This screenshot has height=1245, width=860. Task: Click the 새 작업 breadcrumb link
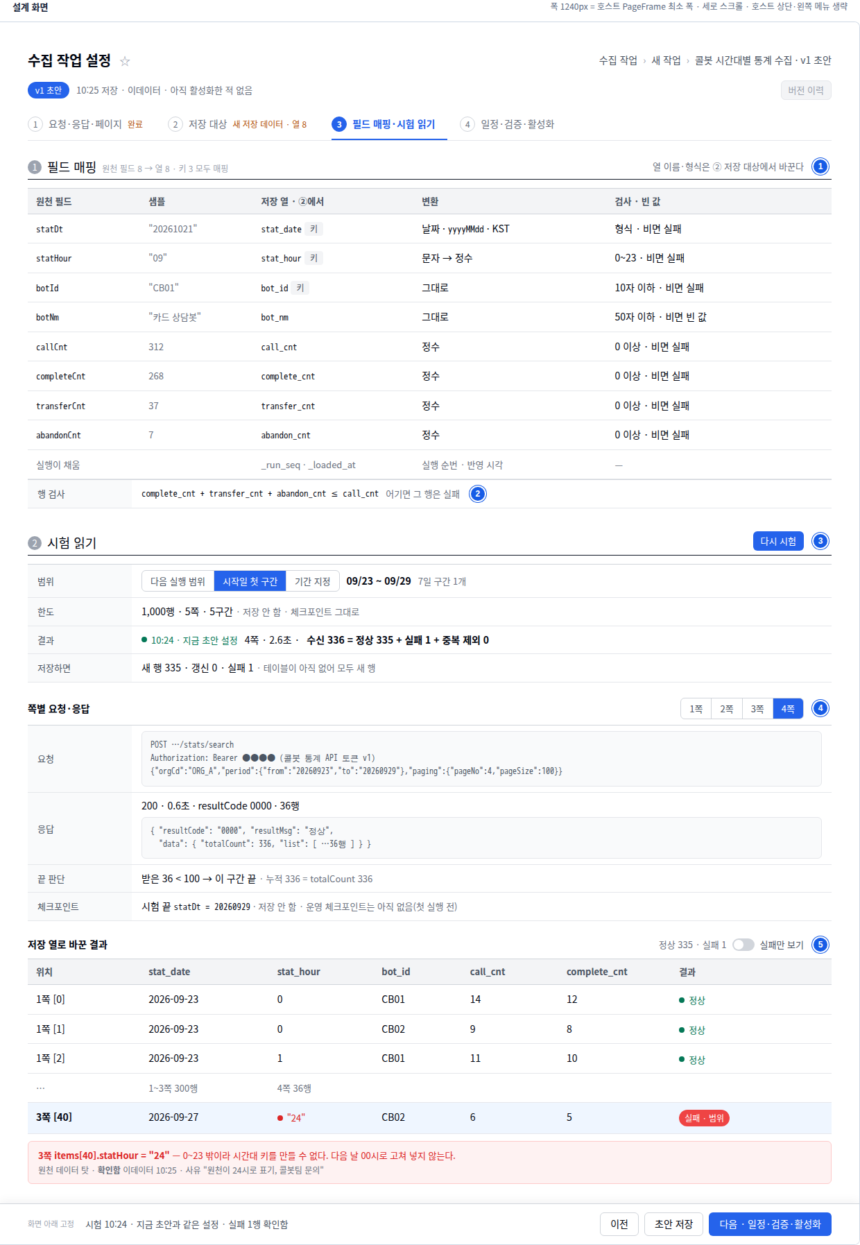[x=666, y=60]
